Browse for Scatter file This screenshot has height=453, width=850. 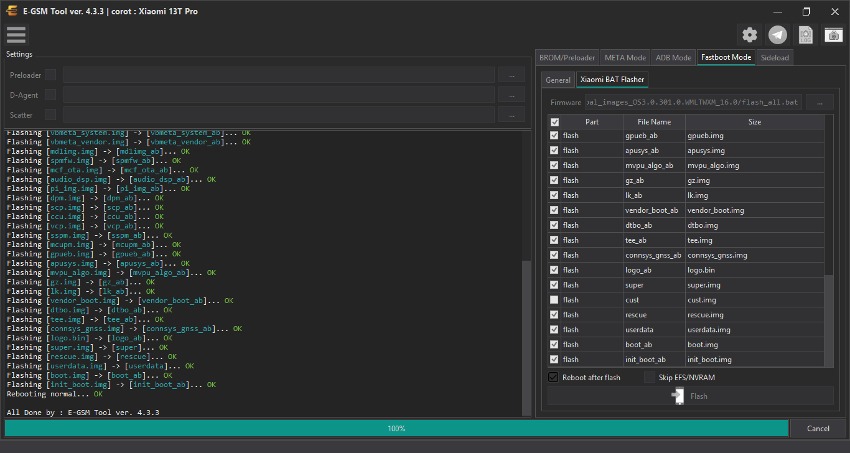(511, 115)
